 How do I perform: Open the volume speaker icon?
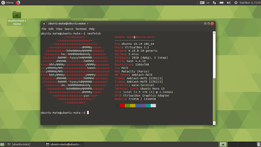(229, 3)
